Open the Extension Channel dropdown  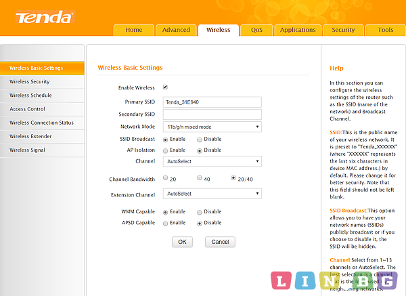click(x=212, y=194)
